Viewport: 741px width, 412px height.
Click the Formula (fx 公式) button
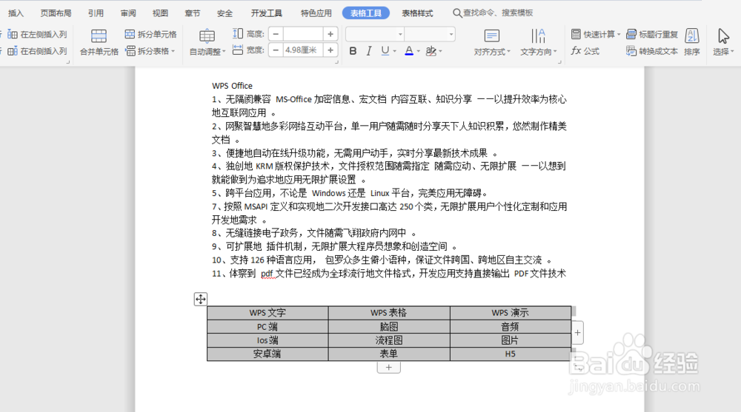point(585,51)
